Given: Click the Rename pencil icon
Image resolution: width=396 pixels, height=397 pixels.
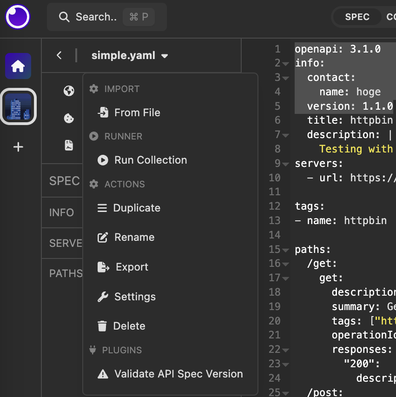Looking at the screenshot, I should tap(103, 237).
